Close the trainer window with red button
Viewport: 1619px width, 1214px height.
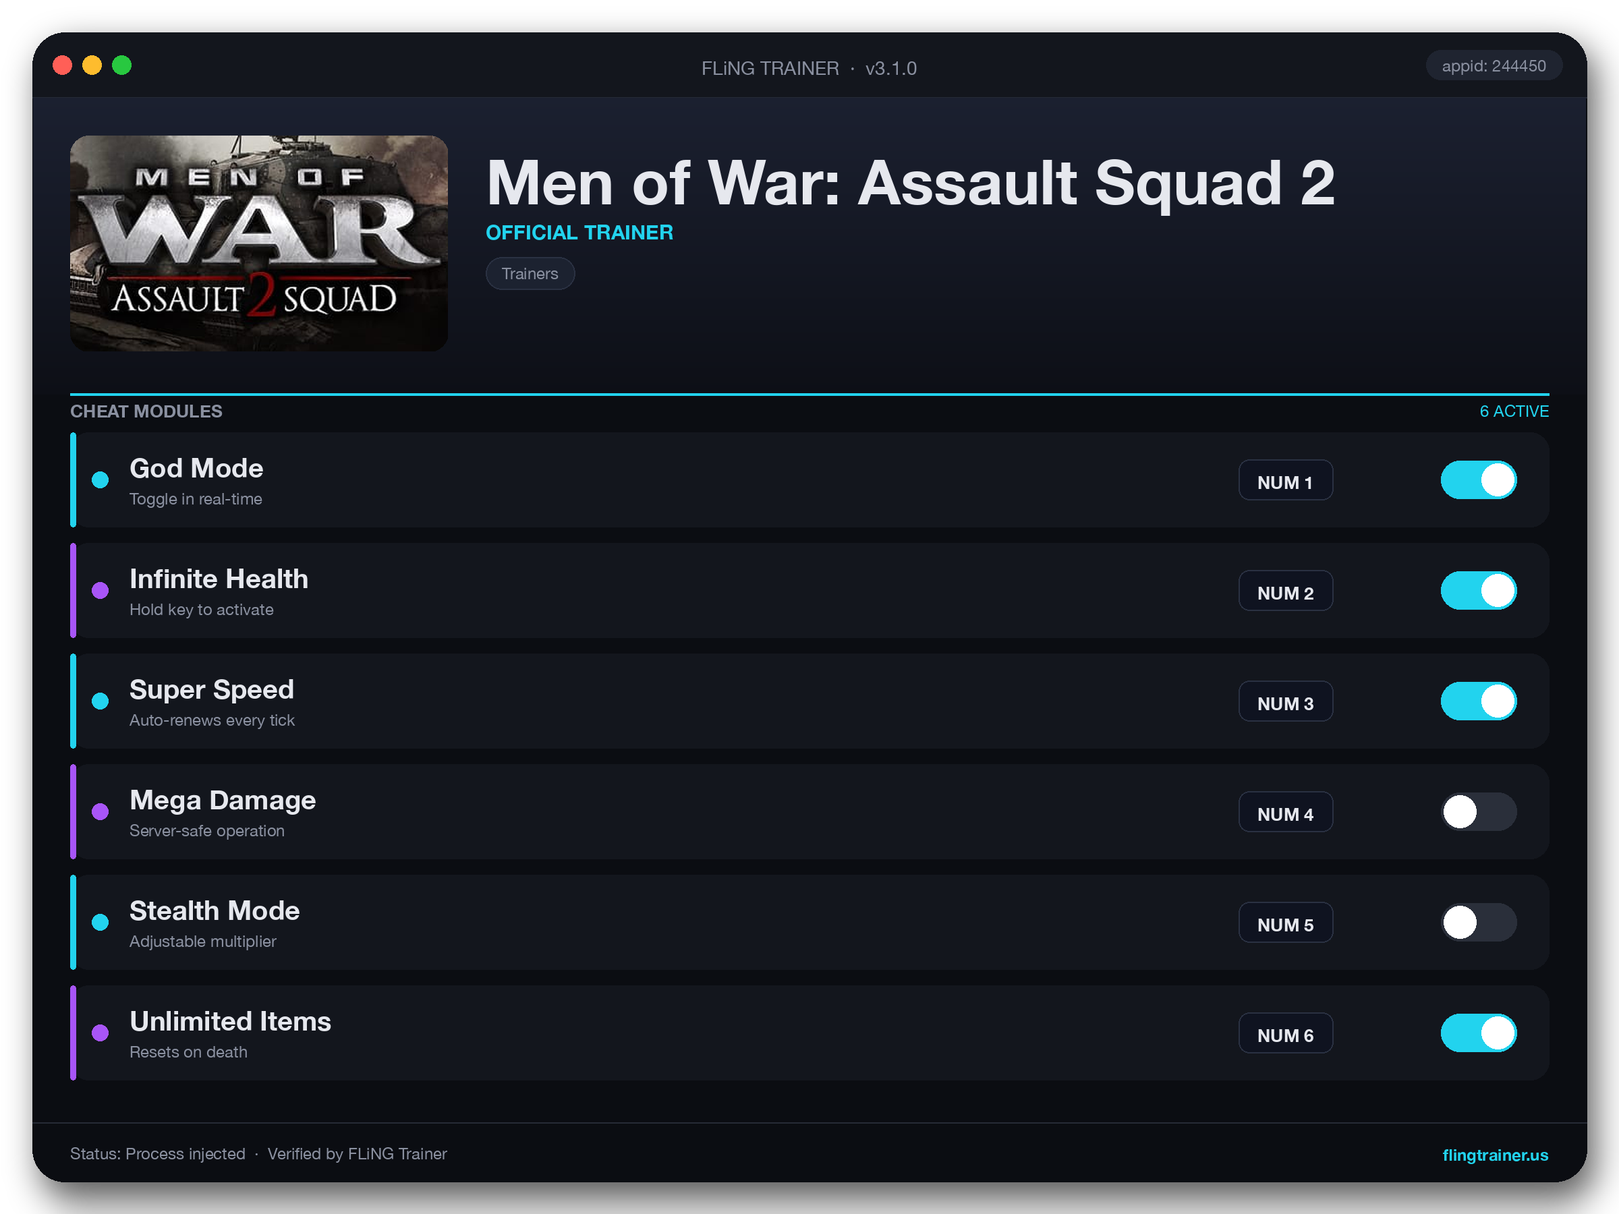click(63, 65)
